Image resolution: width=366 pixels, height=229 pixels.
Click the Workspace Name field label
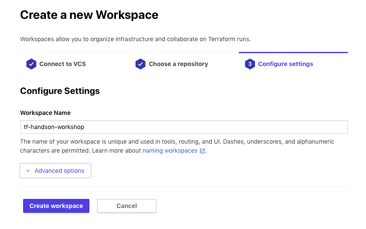(x=45, y=113)
